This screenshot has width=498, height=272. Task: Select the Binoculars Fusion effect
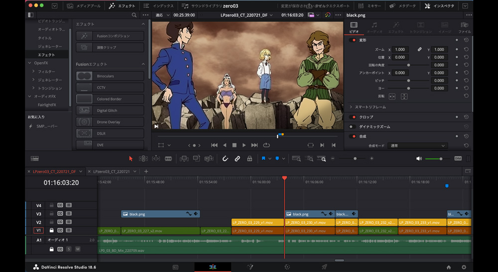point(110,76)
